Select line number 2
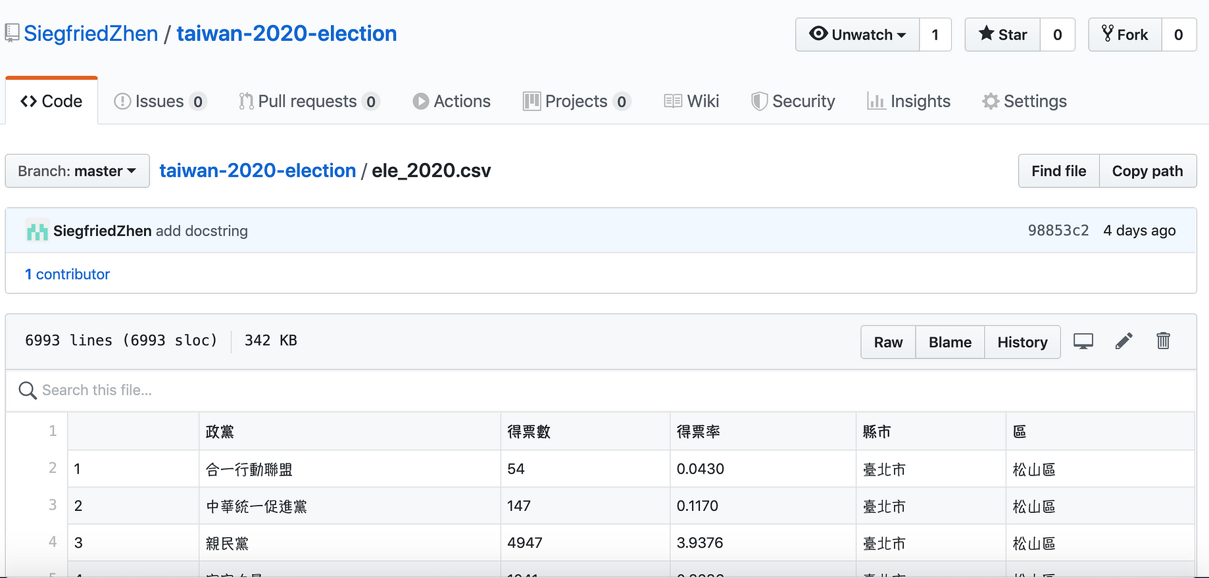 (53, 468)
